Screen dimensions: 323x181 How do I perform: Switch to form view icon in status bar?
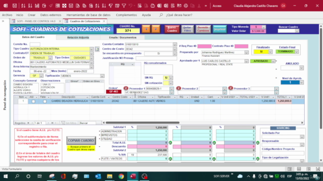point(290,169)
